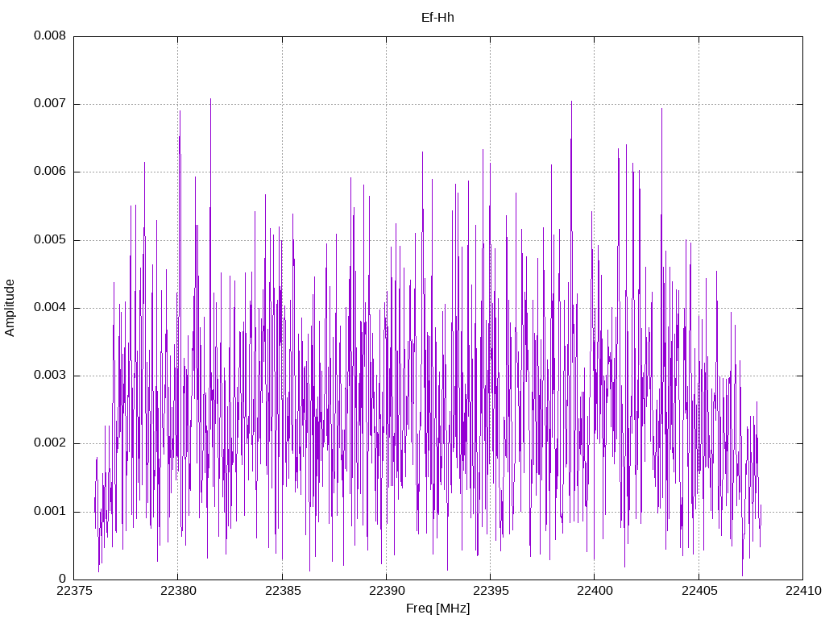Click the 0.004 y-axis tick label
This screenshot has width=825, height=619.
(50, 307)
